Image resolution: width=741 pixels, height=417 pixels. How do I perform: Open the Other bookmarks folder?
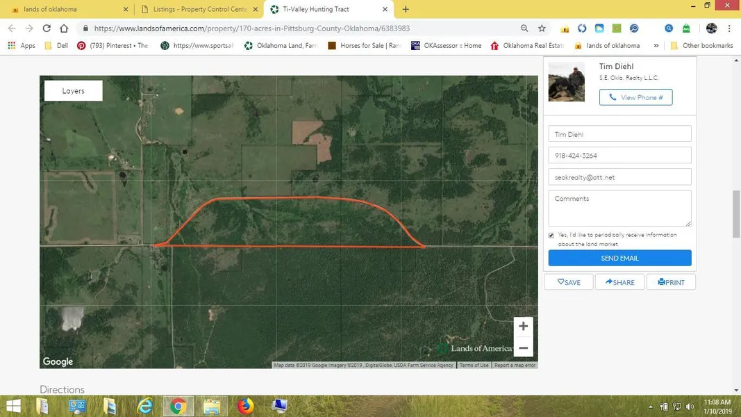pyautogui.click(x=701, y=46)
